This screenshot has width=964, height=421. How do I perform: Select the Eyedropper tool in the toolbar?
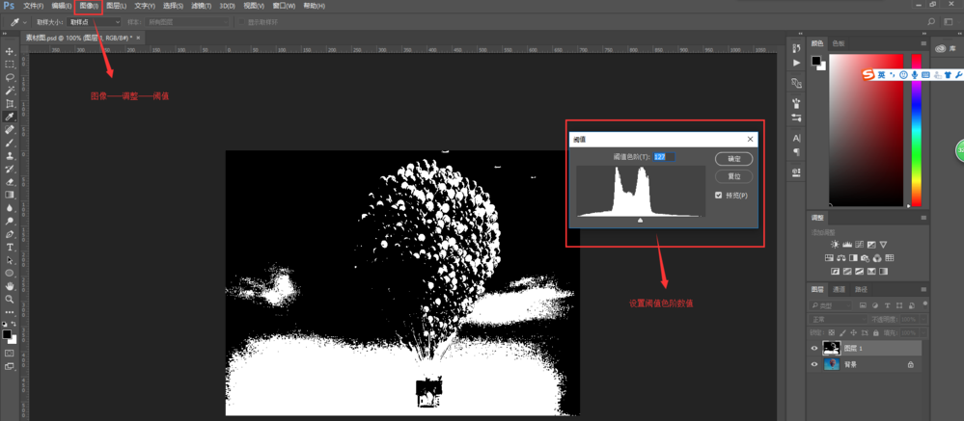pos(10,117)
